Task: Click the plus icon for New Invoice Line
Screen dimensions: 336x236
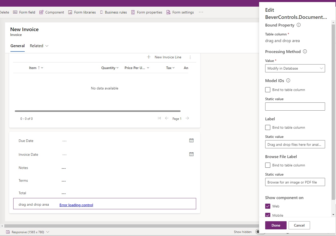Action: coord(149,57)
